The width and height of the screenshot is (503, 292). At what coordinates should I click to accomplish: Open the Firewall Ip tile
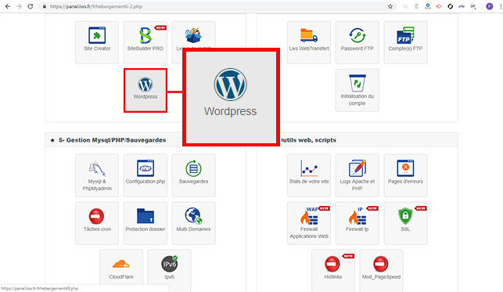(357, 223)
